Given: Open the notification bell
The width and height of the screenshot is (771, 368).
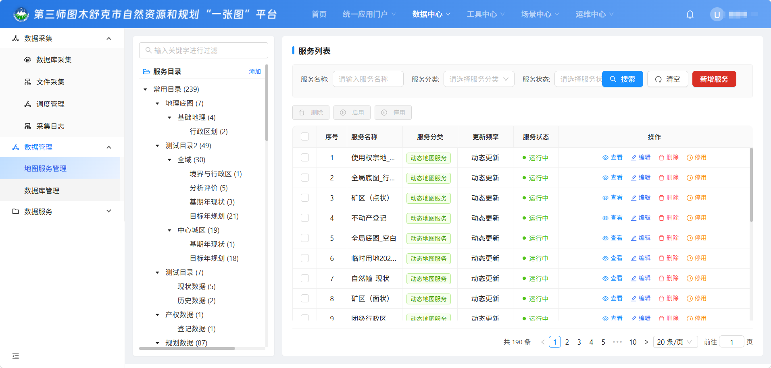Looking at the screenshot, I should coord(690,14).
